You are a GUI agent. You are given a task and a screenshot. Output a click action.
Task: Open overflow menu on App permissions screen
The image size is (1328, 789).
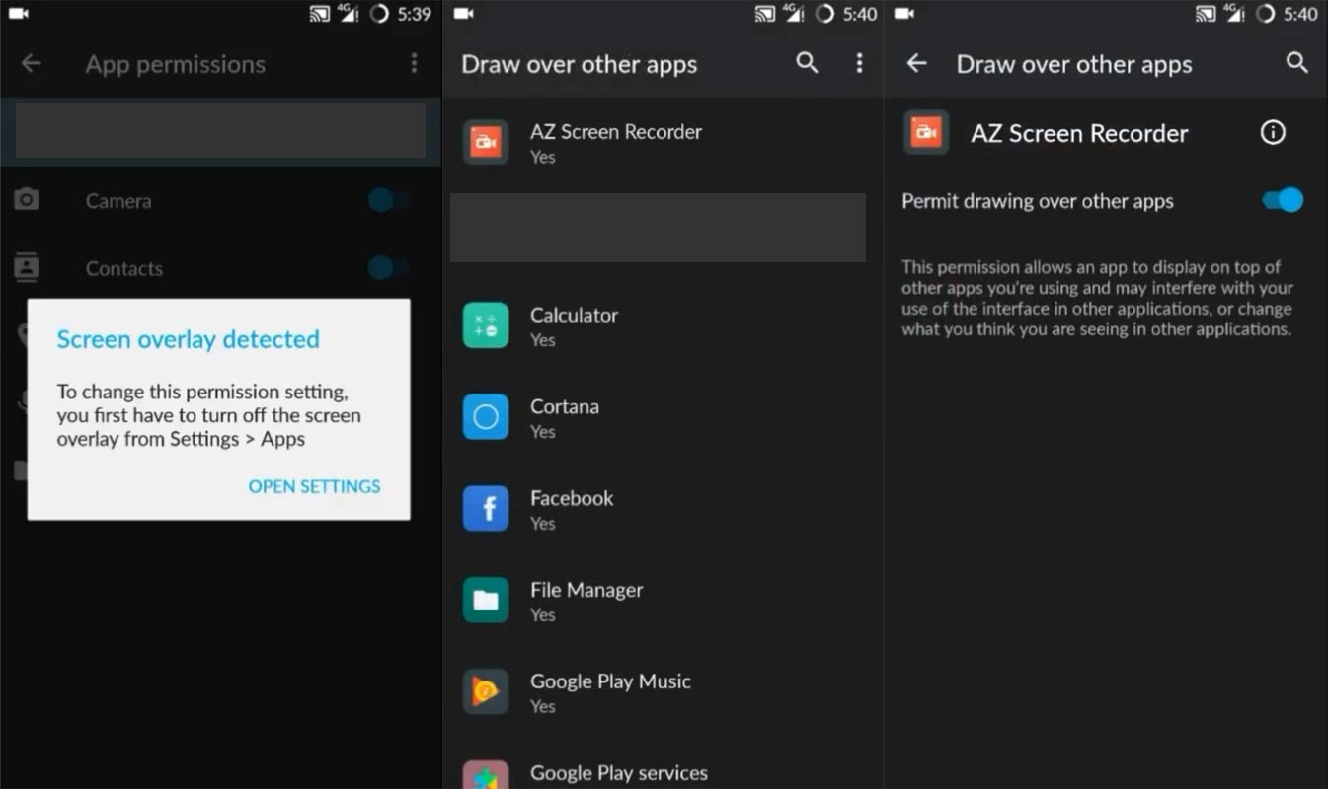point(414,64)
